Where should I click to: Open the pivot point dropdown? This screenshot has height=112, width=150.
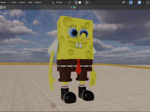pos(70,2)
